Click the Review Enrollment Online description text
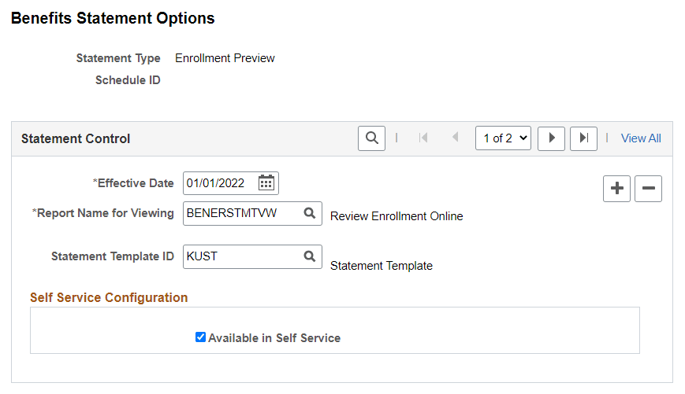685x394 pixels. pos(396,216)
